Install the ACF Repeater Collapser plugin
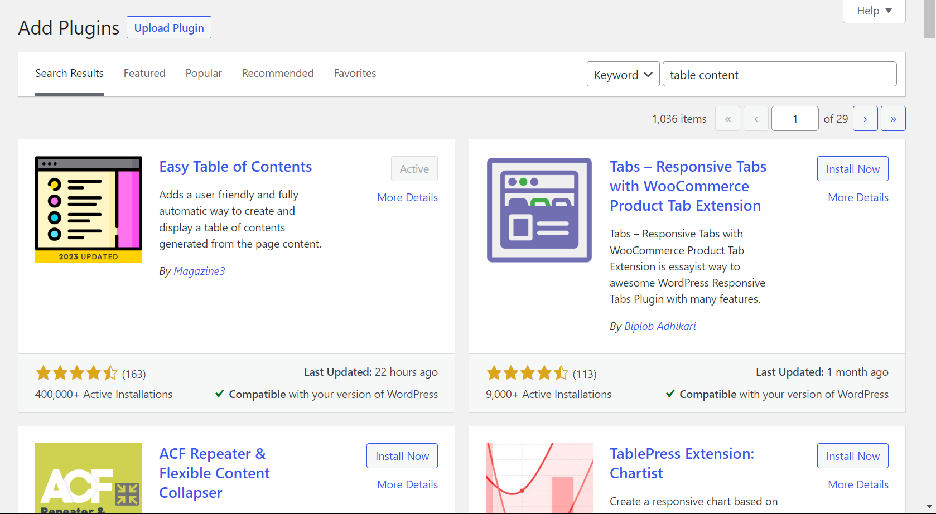Image resolution: width=936 pixels, height=514 pixels. coord(402,456)
